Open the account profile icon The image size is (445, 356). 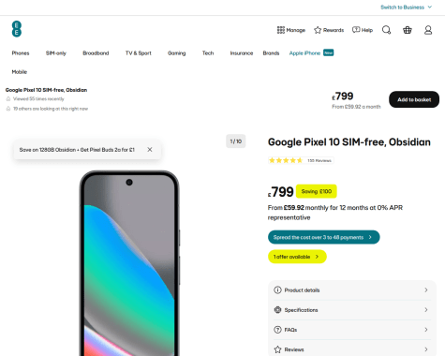pyautogui.click(x=428, y=30)
